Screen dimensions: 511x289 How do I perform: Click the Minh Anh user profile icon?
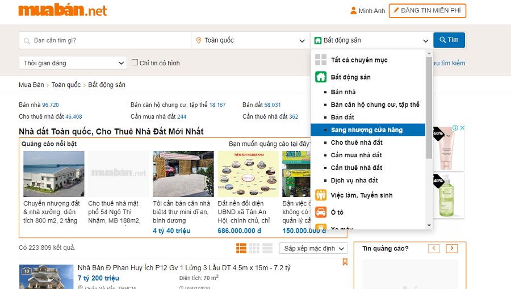click(x=353, y=11)
